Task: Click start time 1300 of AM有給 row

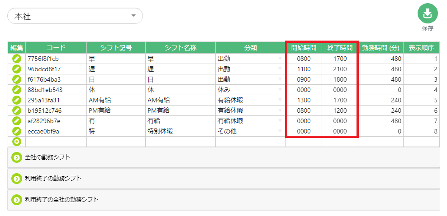Action: pyautogui.click(x=304, y=100)
